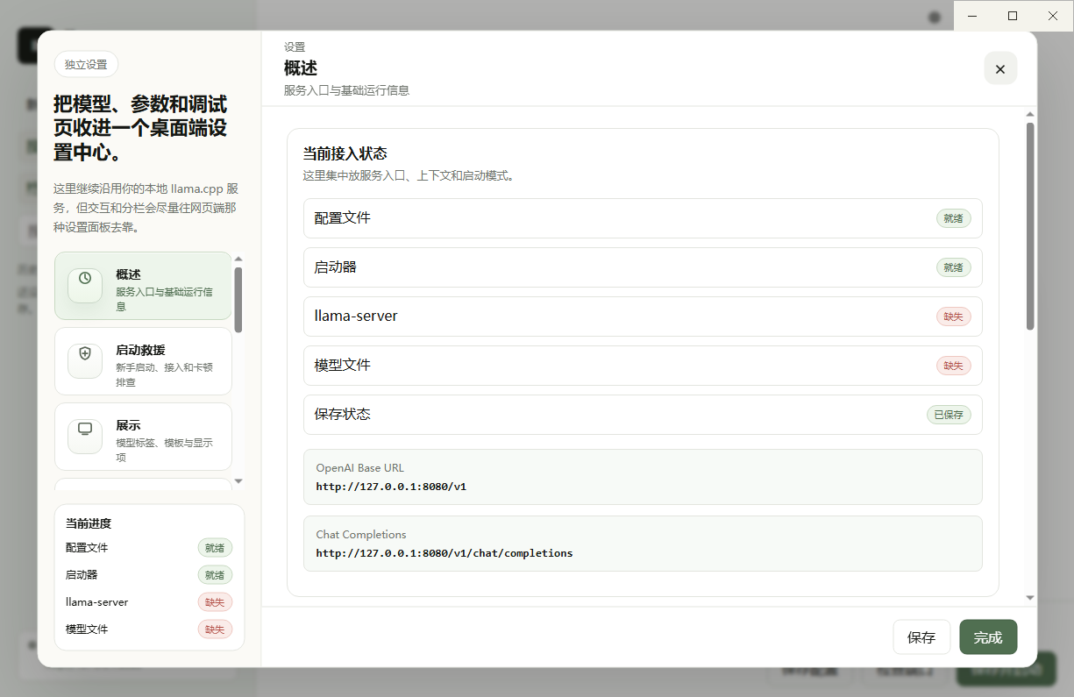
Task: Click the sidebar list scrollbar thumb
Action: click(238, 300)
